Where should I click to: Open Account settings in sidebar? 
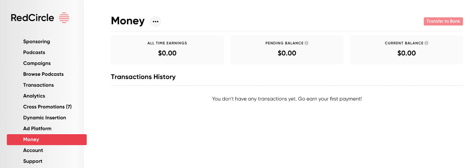pos(33,150)
